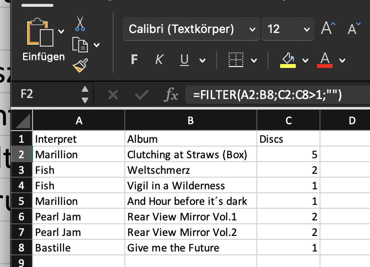370x267 pixels.
Task: Increase font size with large A icon
Action: coord(327,29)
